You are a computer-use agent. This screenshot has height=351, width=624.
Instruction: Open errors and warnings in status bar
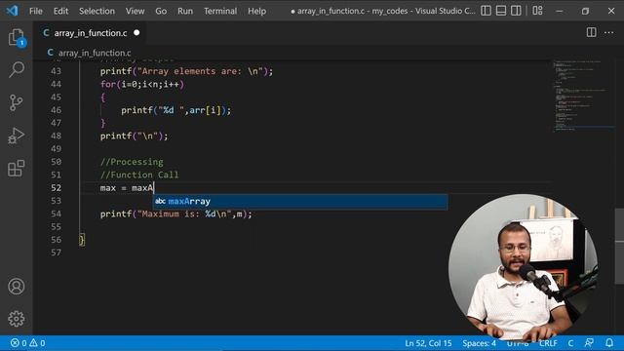pyautogui.click(x=27, y=342)
